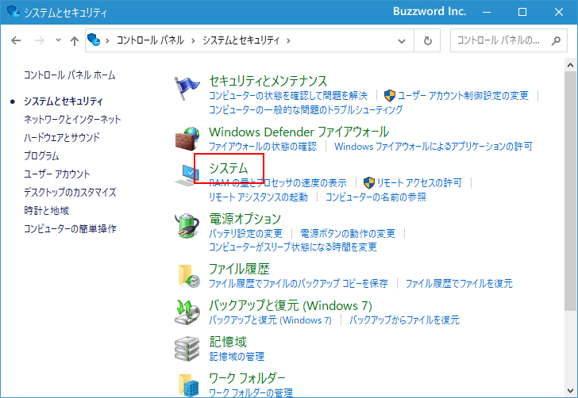Image resolution: width=578 pixels, height=398 pixels.
Task: Click コンピューターの一般的な問題のトラブルシューティング link
Action: tap(306, 109)
